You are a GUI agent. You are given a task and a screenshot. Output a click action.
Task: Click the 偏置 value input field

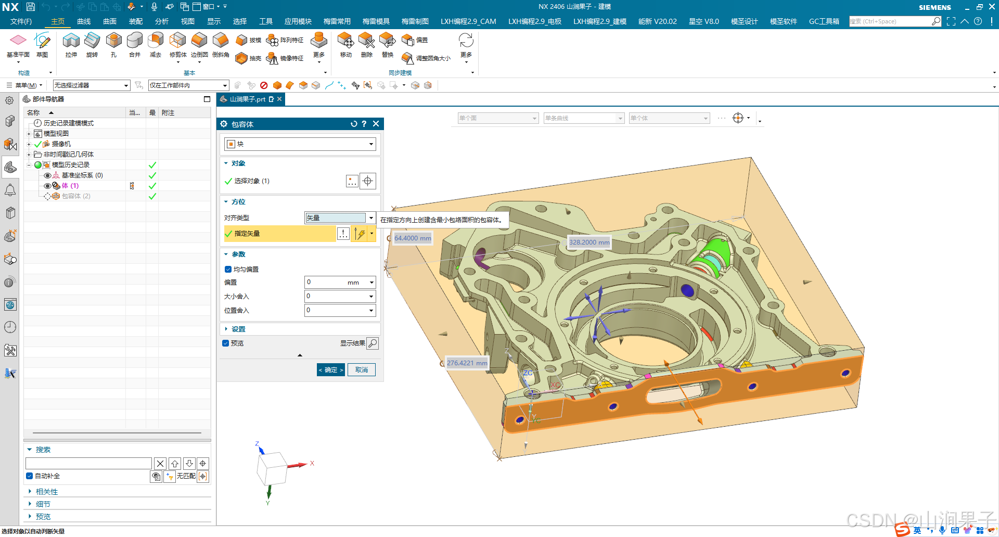(x=336, y=283)
